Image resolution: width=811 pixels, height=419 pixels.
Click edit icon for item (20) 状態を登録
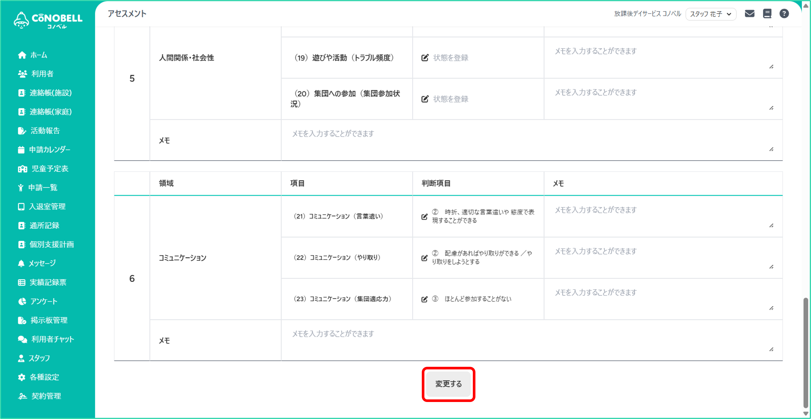click(425, 99)
